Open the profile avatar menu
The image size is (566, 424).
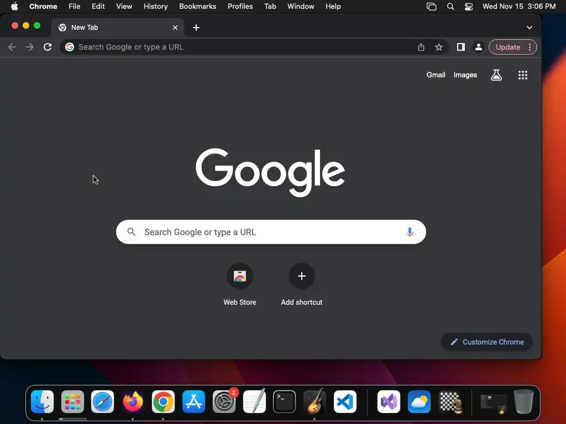tap(478, 47)
